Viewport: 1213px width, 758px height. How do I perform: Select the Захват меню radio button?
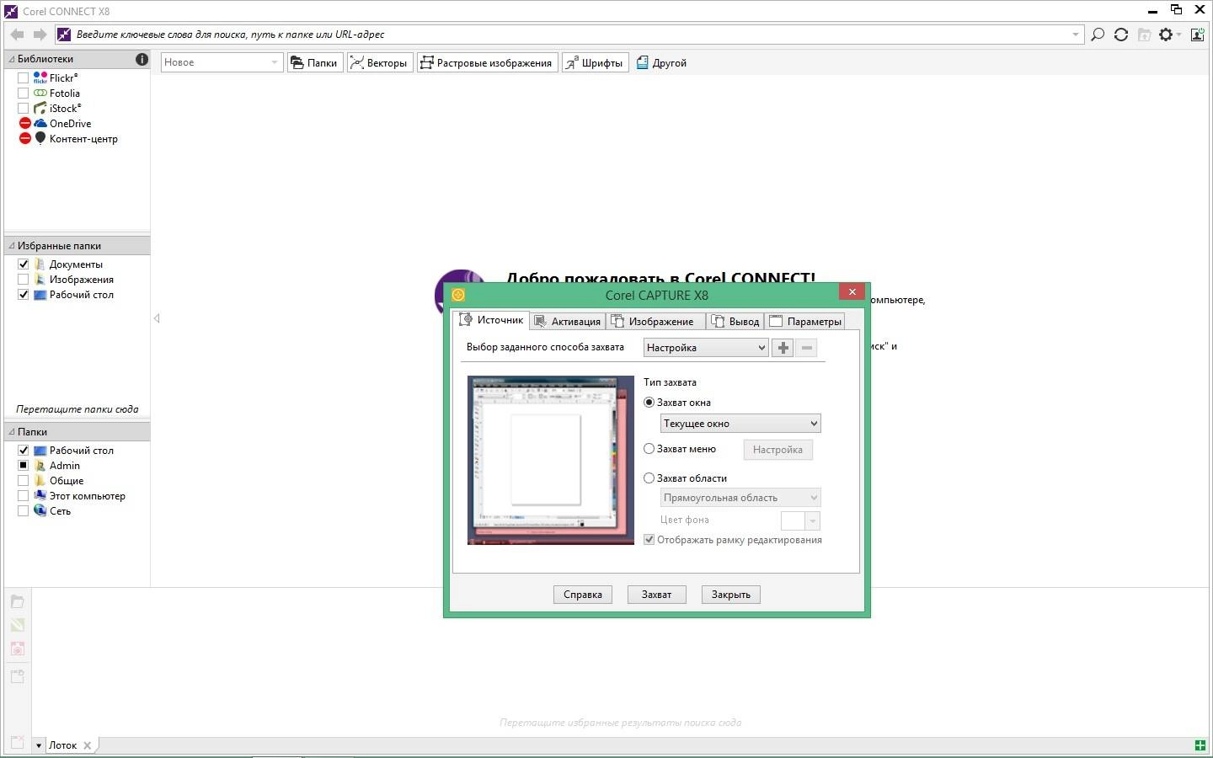pos(649,449)
